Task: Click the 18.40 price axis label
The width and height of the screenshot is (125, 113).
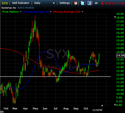Action: [120, 14]
